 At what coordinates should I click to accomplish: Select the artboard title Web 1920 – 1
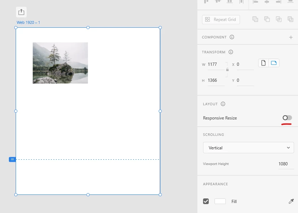28,22
